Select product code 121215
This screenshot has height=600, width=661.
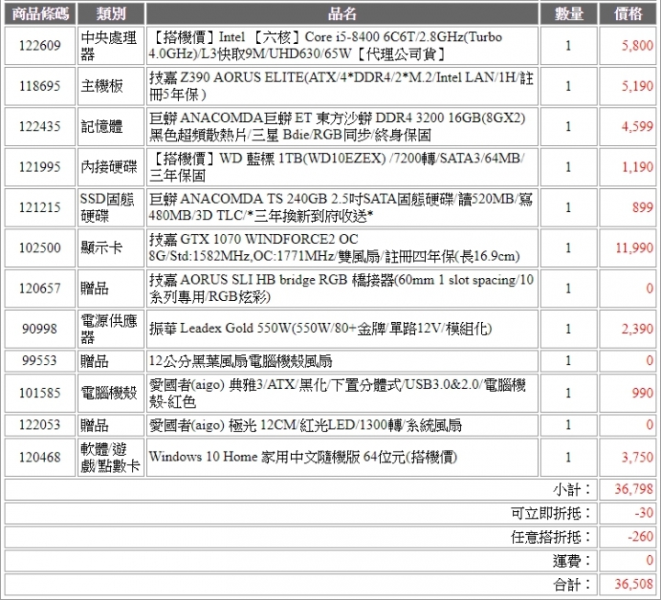(40, 207)
